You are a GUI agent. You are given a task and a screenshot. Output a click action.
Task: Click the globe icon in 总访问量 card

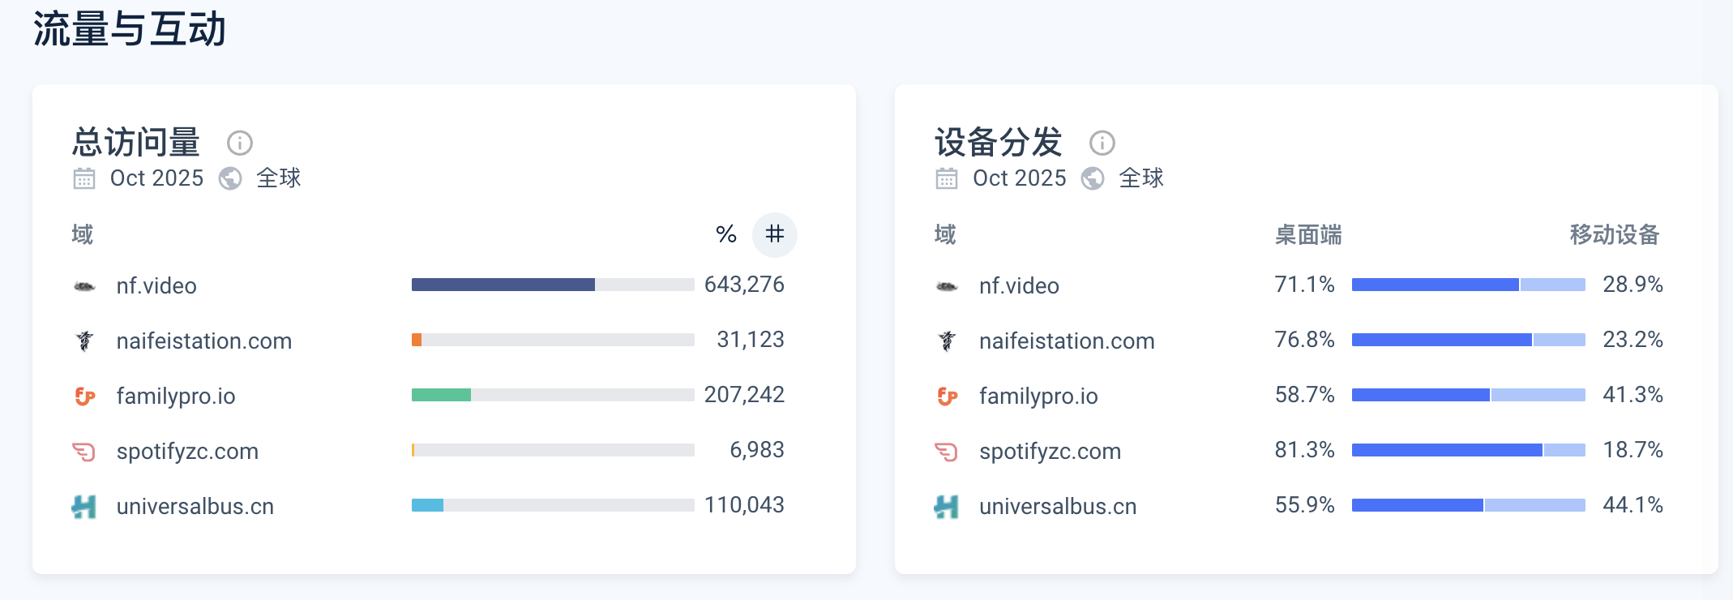click(x=230, y=178)
